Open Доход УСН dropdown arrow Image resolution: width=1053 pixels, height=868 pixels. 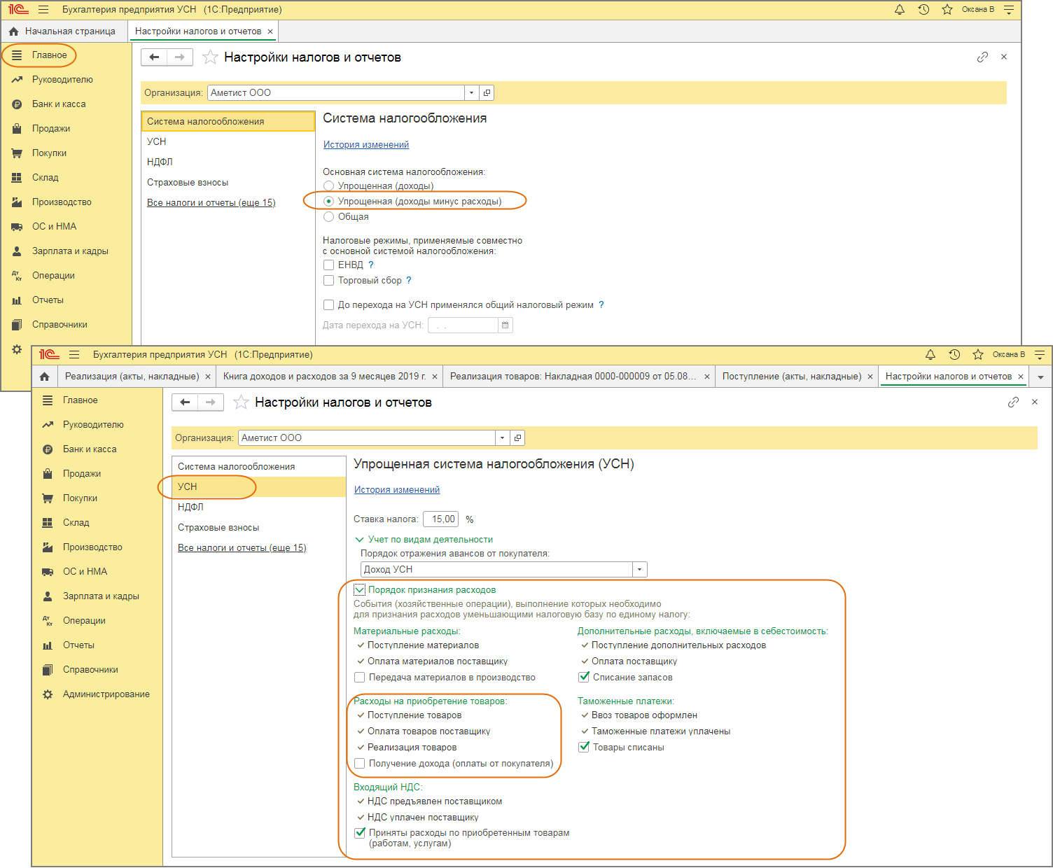[639, 570]
